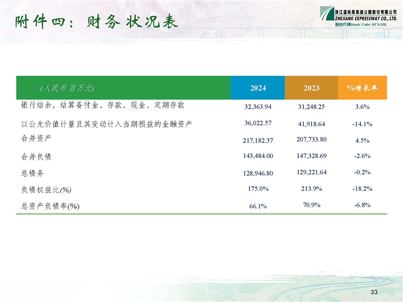This screenshot has width=403, height=302.
Task: Click the 2024 value 32,363.94
Action: [x=257, y=107]
